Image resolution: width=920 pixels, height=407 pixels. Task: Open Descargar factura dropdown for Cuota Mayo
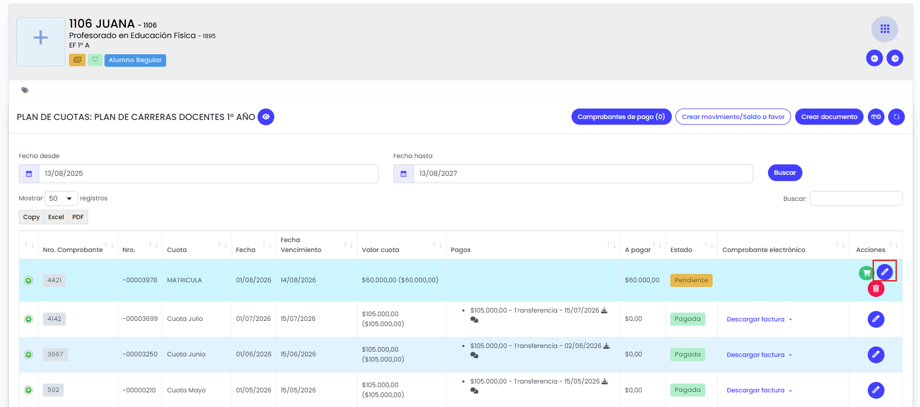[760, 390]
